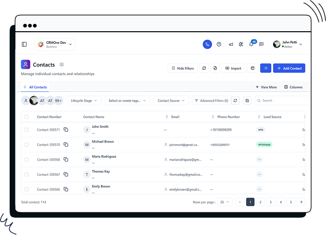326x235 pixels.
Task: Switch to the blue list view icon
Action: (x=265, y=68)
